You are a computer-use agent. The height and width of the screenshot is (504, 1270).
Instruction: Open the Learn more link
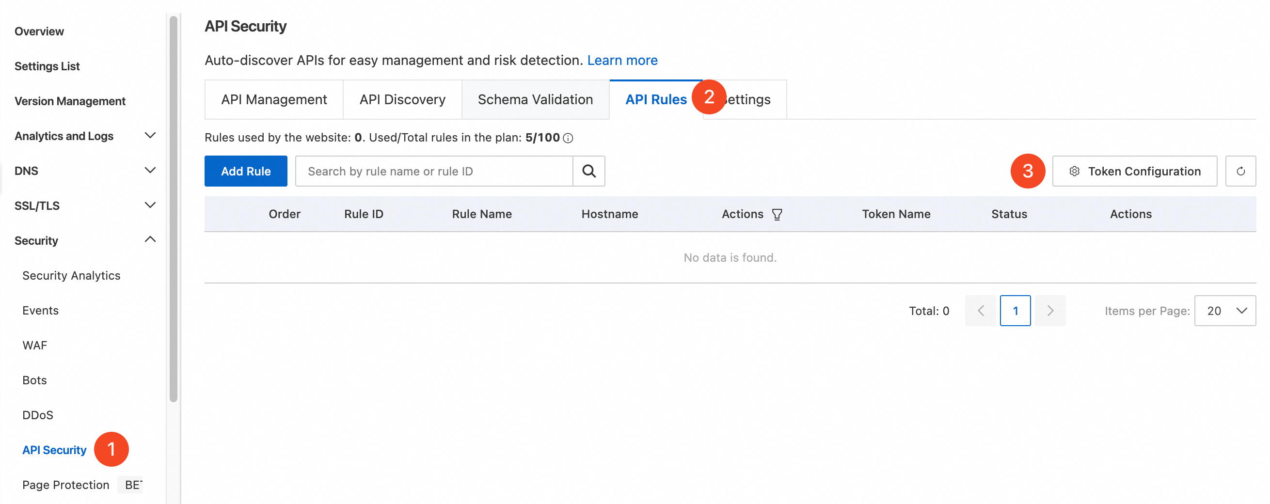[x=622, y=60]
